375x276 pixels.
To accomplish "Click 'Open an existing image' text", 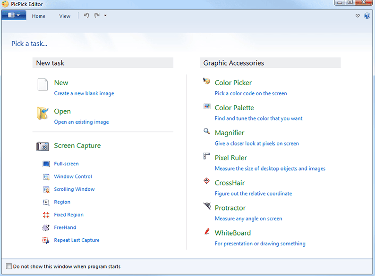I will (x=81, y=122).
